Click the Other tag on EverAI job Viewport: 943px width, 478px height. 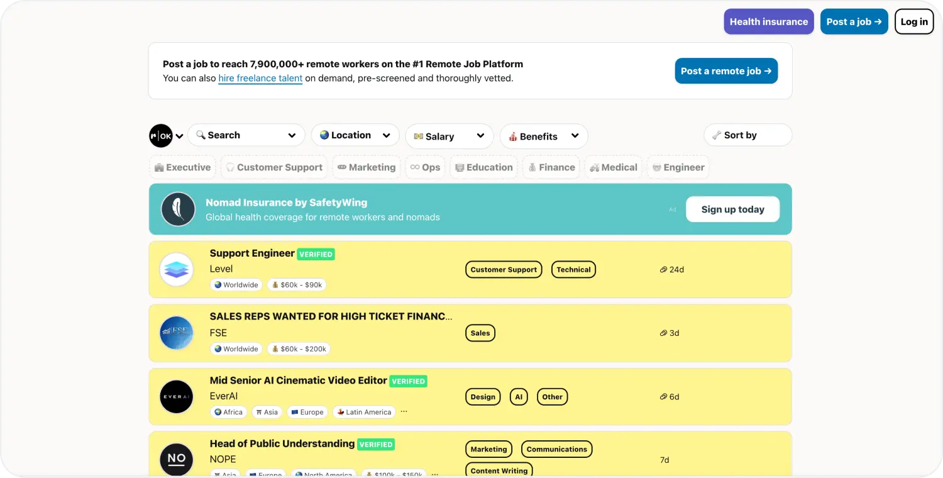552,397
